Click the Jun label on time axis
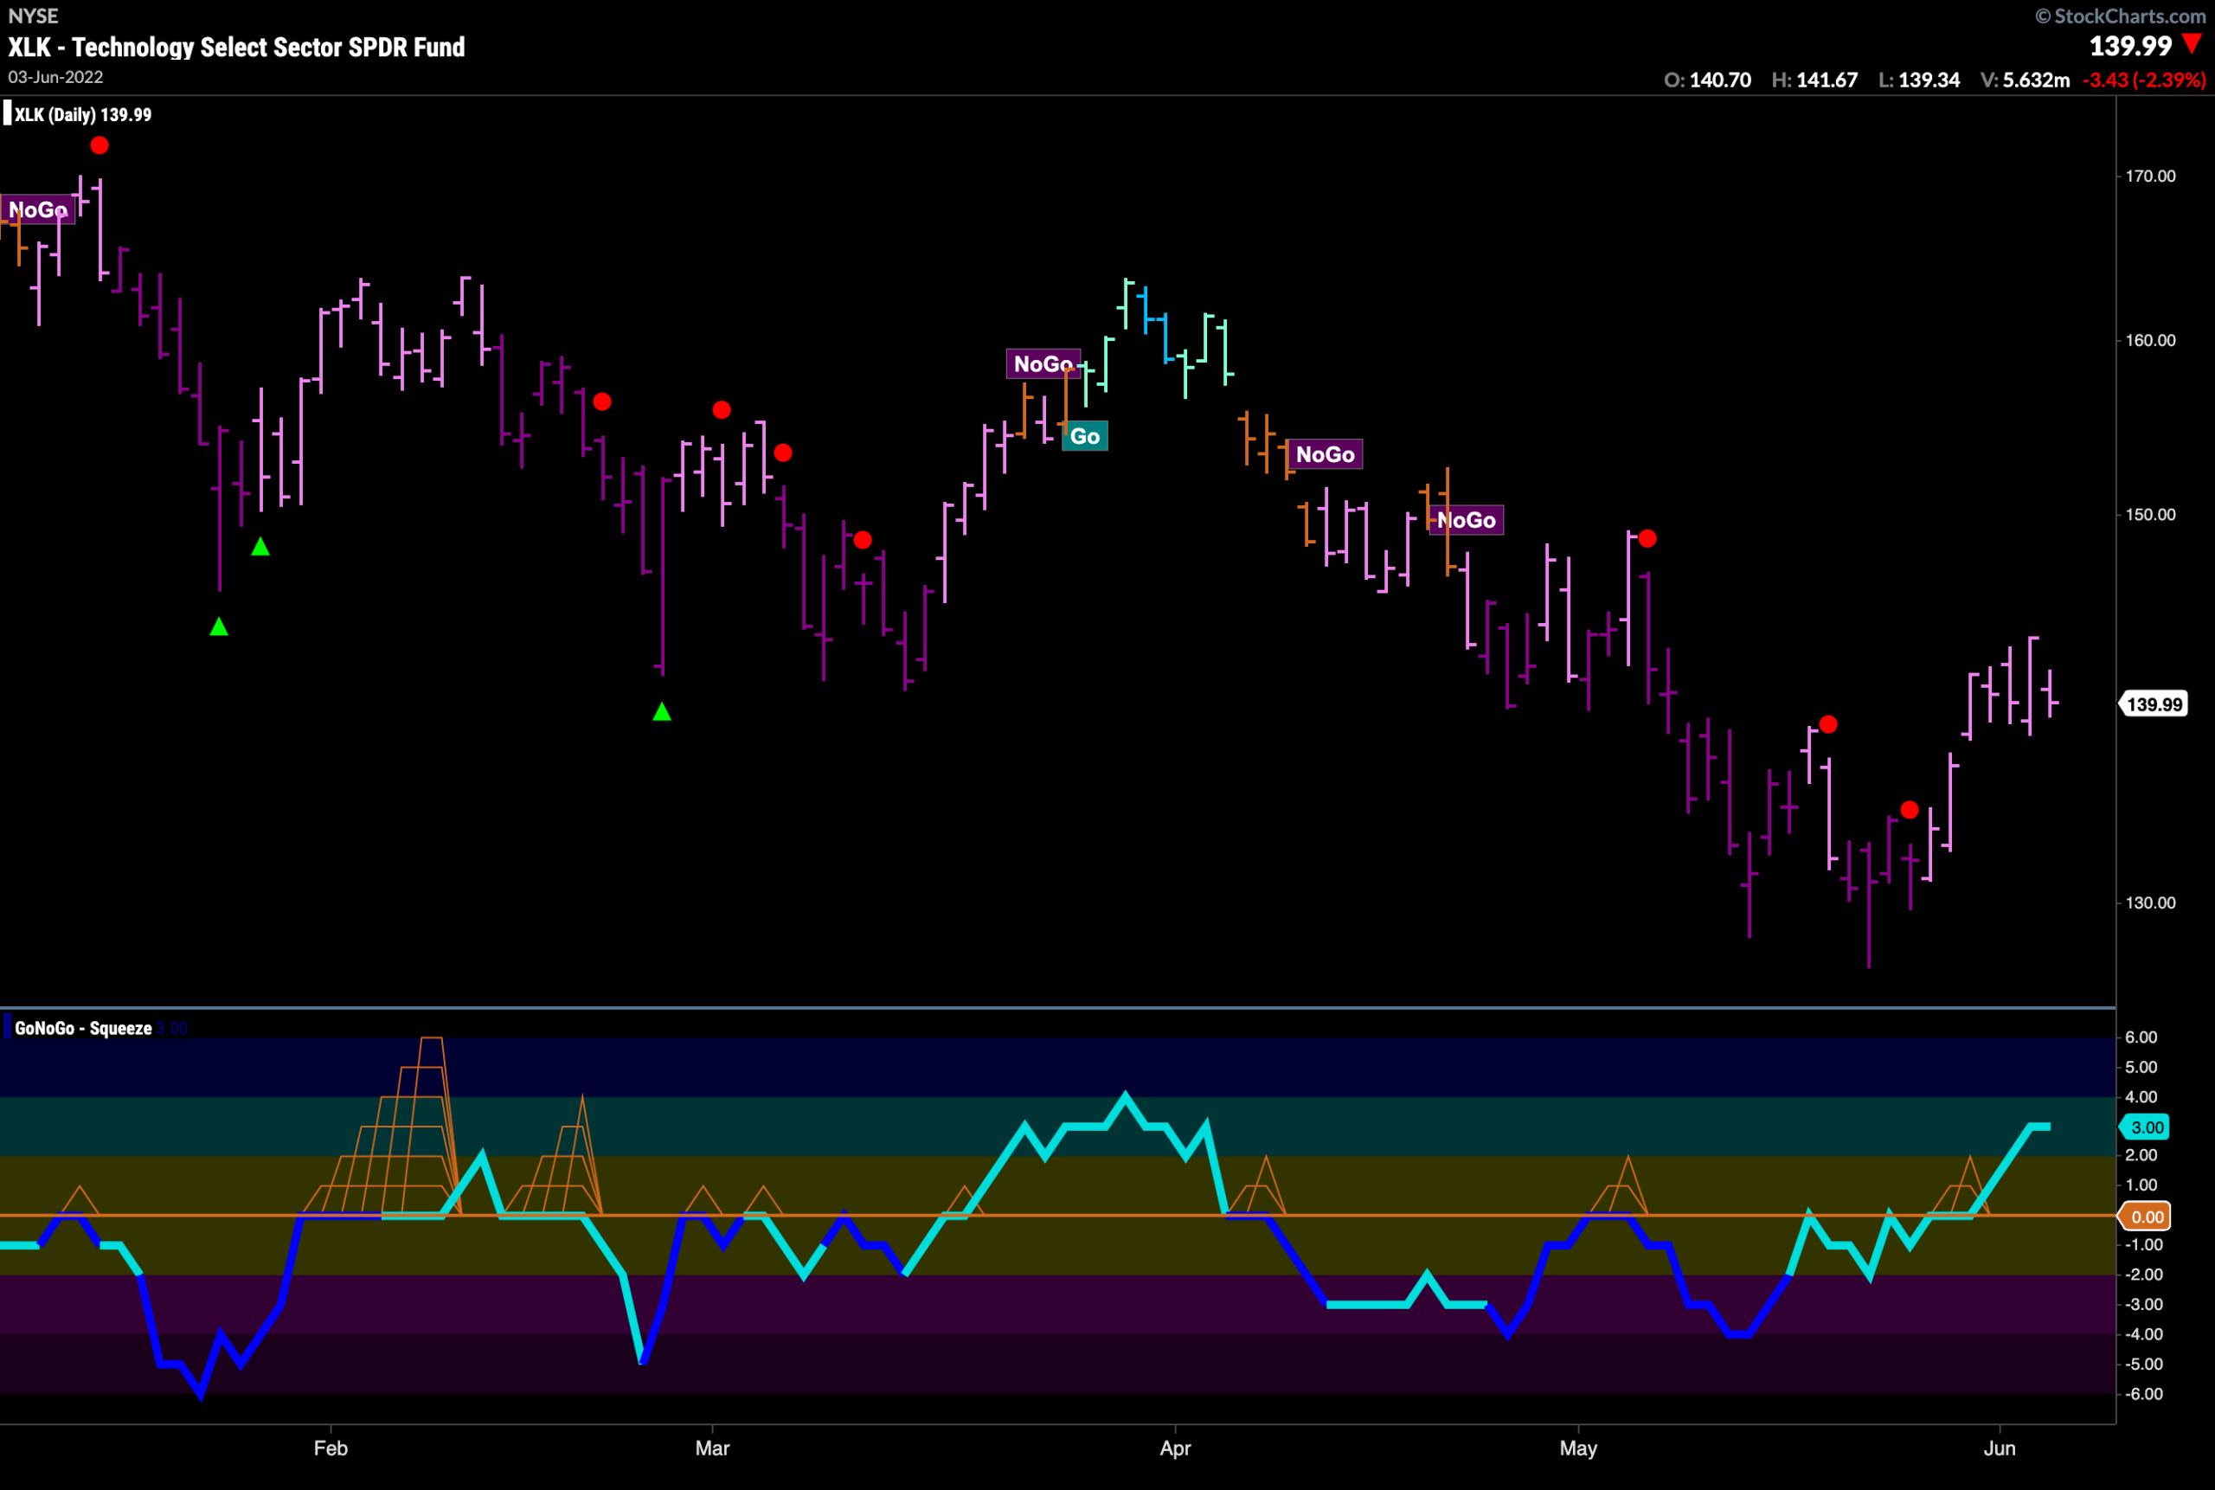 pyautogui.click(x=2000, y=1448)
